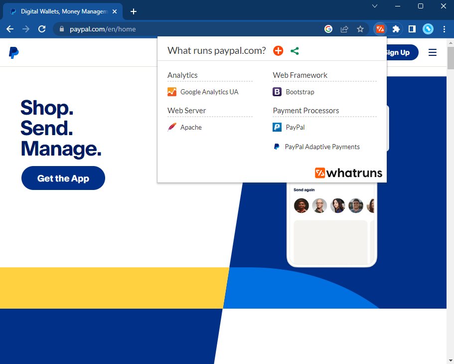Click the Payment Processors category heading
This screenshot has width=454, height=364.
pos(306,110)
